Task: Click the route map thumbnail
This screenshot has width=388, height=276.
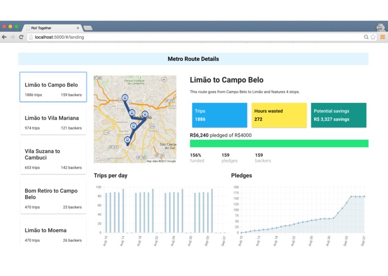Action: 135,119
